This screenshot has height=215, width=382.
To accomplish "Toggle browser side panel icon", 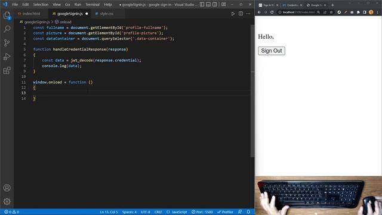I will (x=365, y=12).
